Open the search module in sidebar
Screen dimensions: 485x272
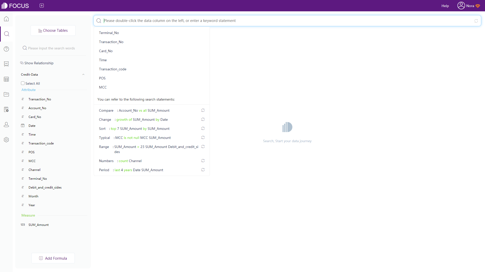click(7, 34)
